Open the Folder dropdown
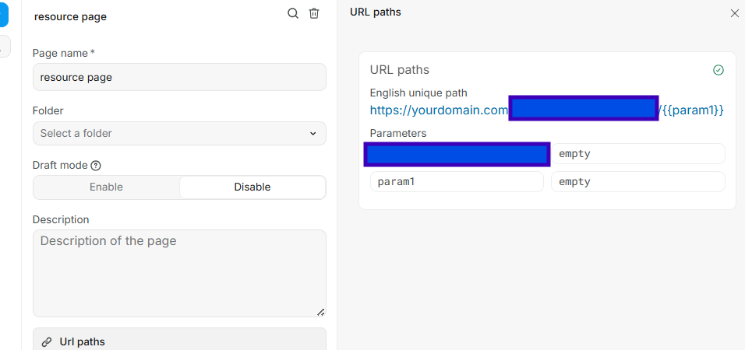Screen dimensions: 745x350 (x=179, y=134)
